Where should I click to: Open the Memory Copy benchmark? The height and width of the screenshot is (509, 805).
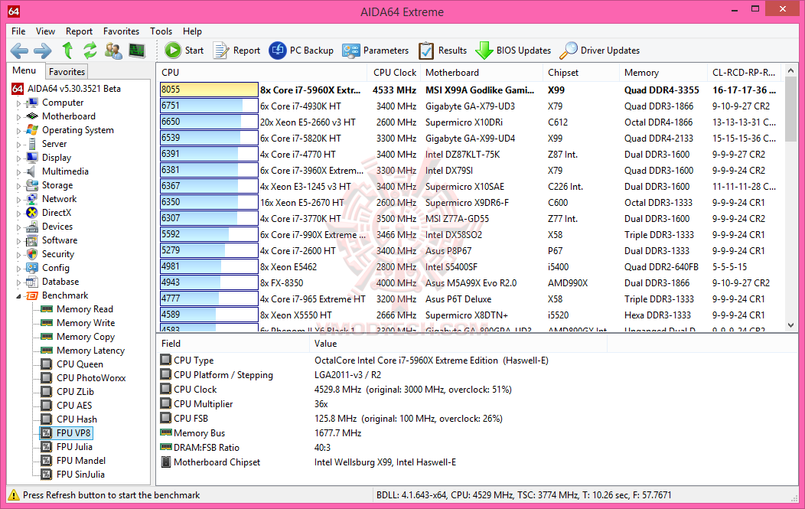pos(86,337)
